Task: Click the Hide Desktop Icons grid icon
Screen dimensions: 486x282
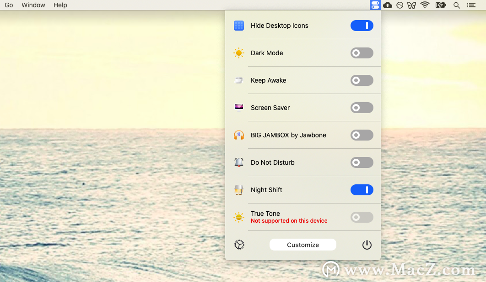Action: tap(239, 26)
